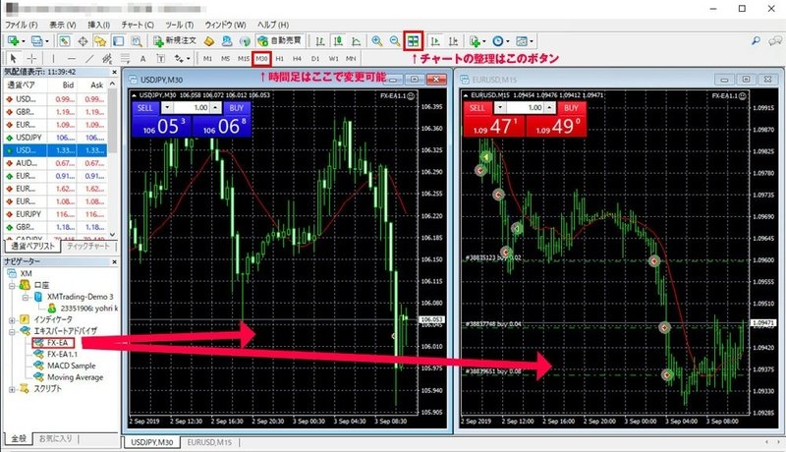The image size is (786, 452).
Task: Click the blue SELL button on USDJPY
Action: [x=145, y=108]
